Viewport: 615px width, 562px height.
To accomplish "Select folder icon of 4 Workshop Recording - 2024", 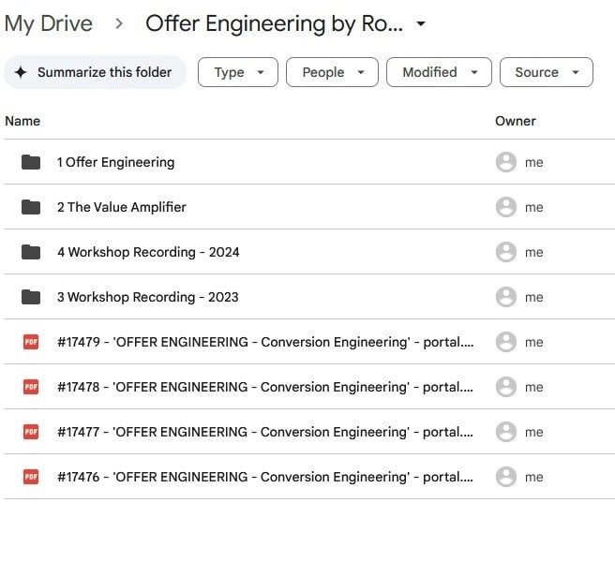I will pyautogui.click(x=31, y=252).
